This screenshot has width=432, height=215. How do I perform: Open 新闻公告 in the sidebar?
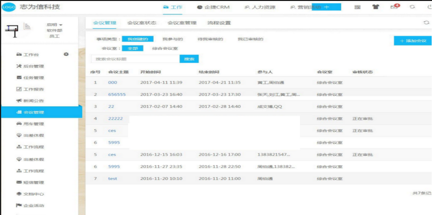point(34,101)
